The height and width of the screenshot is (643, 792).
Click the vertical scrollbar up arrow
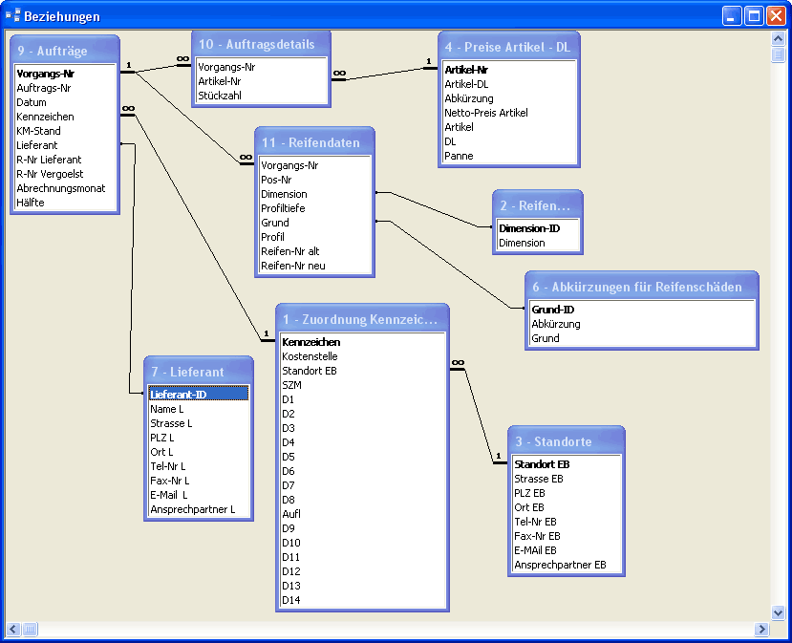pos(778,38)
